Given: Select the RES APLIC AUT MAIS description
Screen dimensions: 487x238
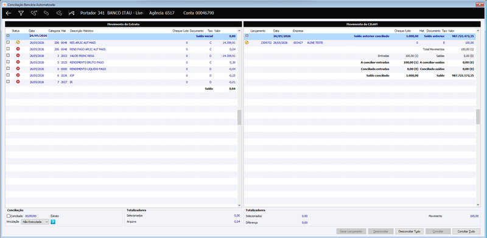Looking at the screenshot, I should coord(83,42).
